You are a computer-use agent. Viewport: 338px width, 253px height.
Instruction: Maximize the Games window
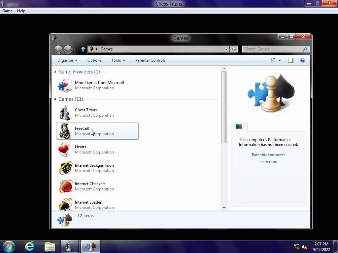pyautogui.click(x=291, y=37)
